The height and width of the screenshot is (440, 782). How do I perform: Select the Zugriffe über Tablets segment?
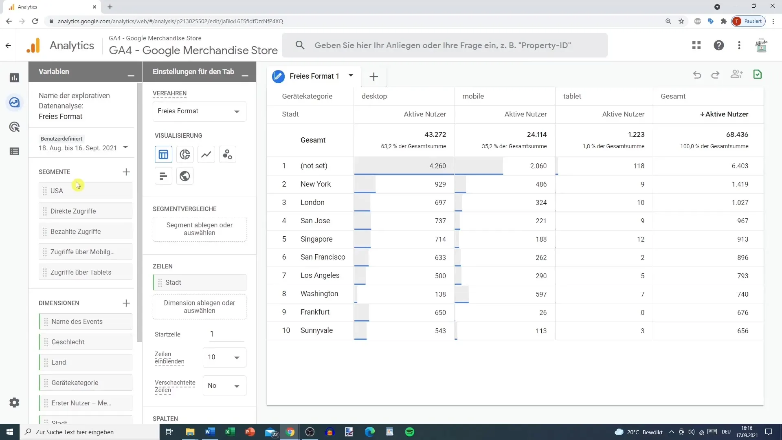point(86,272)
